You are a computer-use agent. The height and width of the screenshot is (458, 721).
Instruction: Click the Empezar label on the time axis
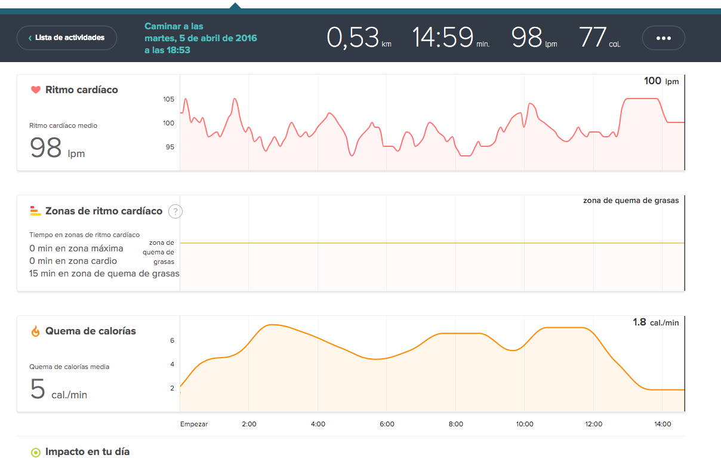click(194, 424)
